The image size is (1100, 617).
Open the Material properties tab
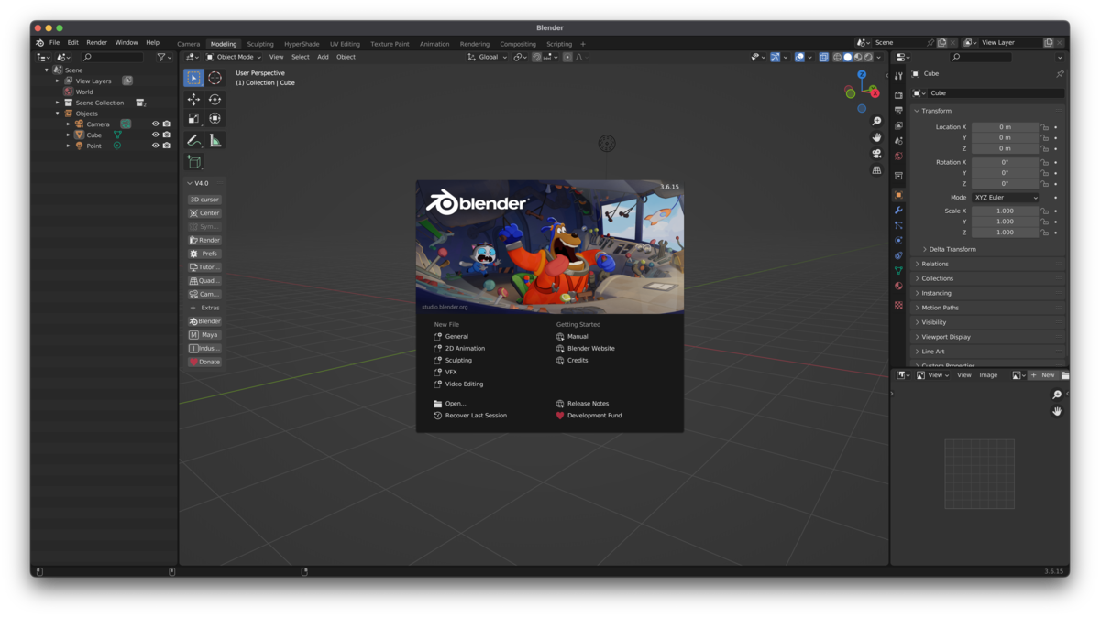point(898,286)
